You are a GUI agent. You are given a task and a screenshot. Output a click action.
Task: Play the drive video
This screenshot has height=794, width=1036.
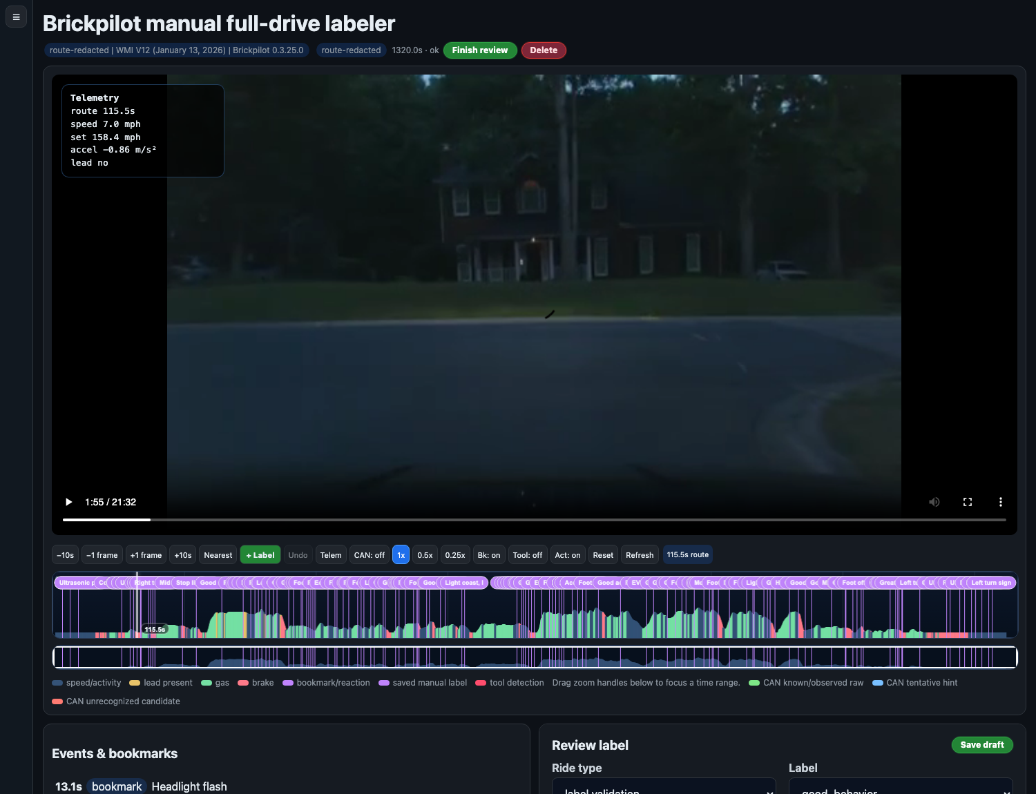click(x=68, y=502)
